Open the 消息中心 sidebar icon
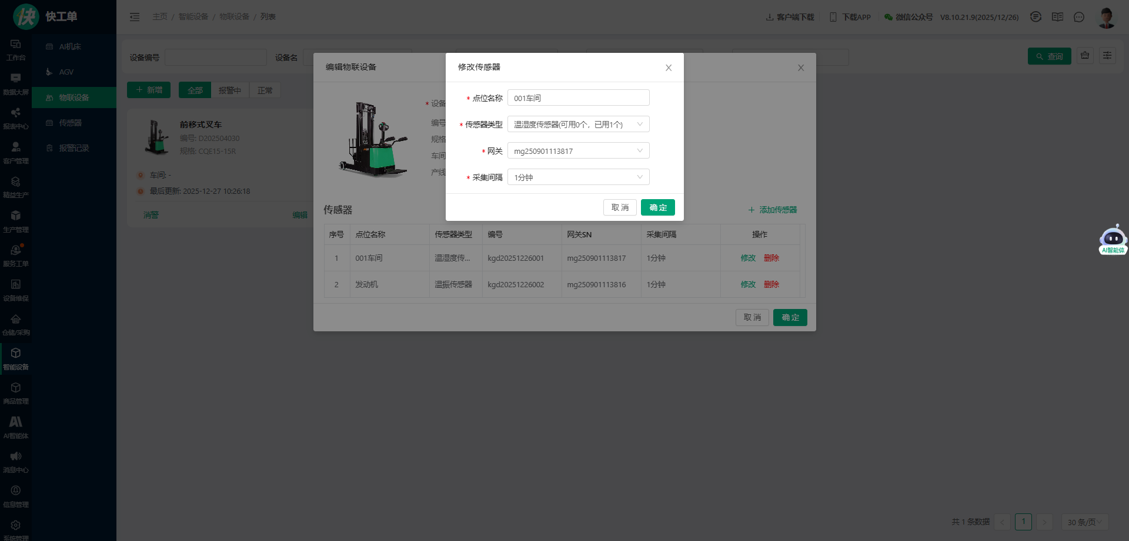Screen dimensions: 1129x541 click(x=16, y=462)
